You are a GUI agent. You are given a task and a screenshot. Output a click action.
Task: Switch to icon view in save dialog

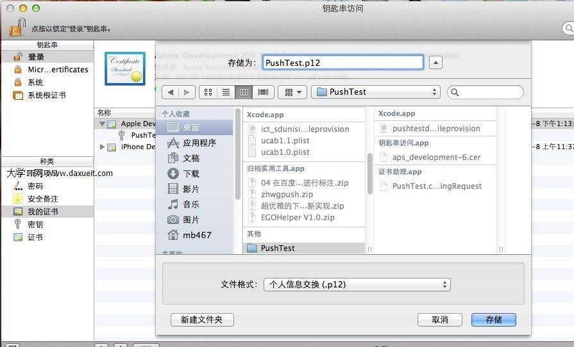(x=208, y=92)
